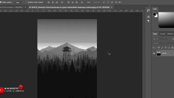Screen dimensions: 174x98
Task: Close the firewatch jpg document tab
Action: coord(112,7)
